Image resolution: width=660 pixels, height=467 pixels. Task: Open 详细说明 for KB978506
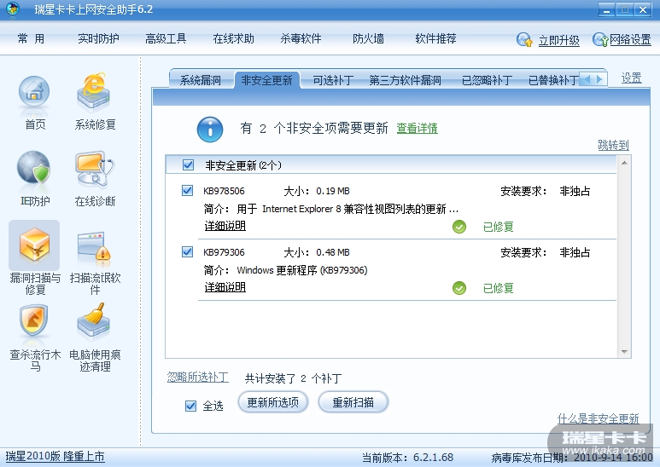(225, 226)
